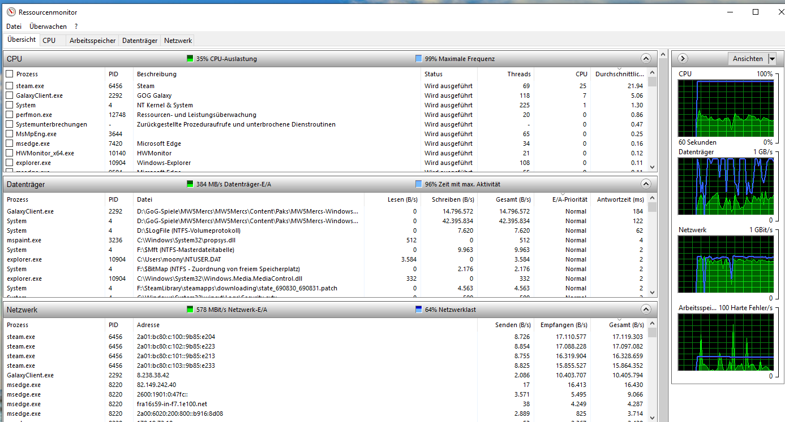785x422 pixels.
Task: Click scroll-up arrow of Netzwerk list
Action: point(652,324)
